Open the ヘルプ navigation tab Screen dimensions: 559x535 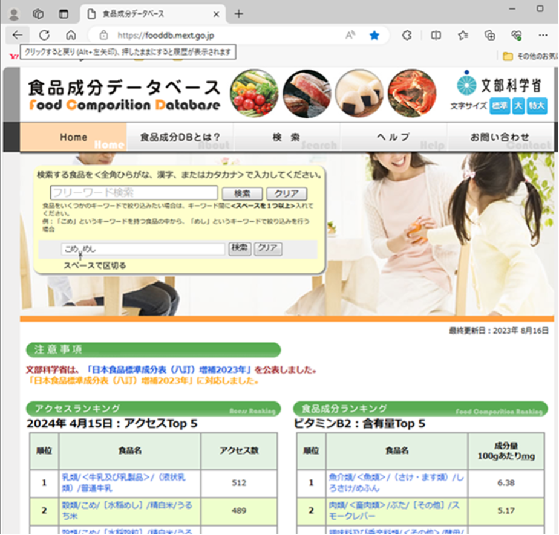[393, 137]
